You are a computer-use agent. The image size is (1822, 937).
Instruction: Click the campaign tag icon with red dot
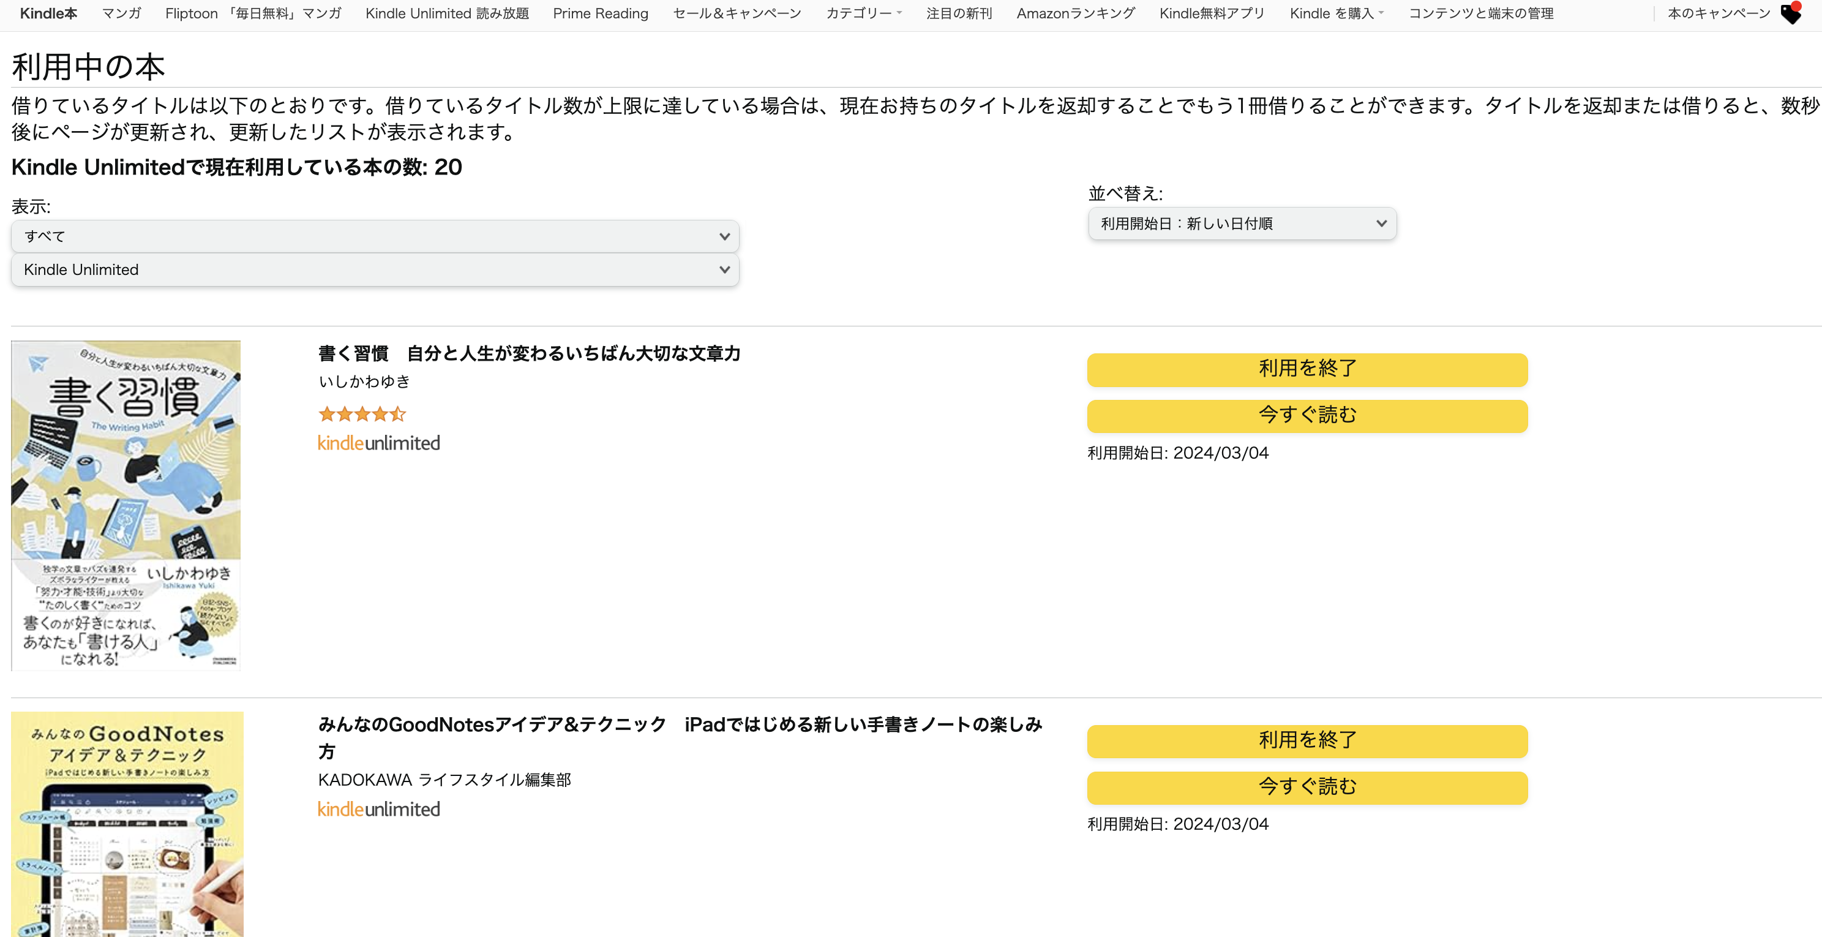[x=1791, y=13]
